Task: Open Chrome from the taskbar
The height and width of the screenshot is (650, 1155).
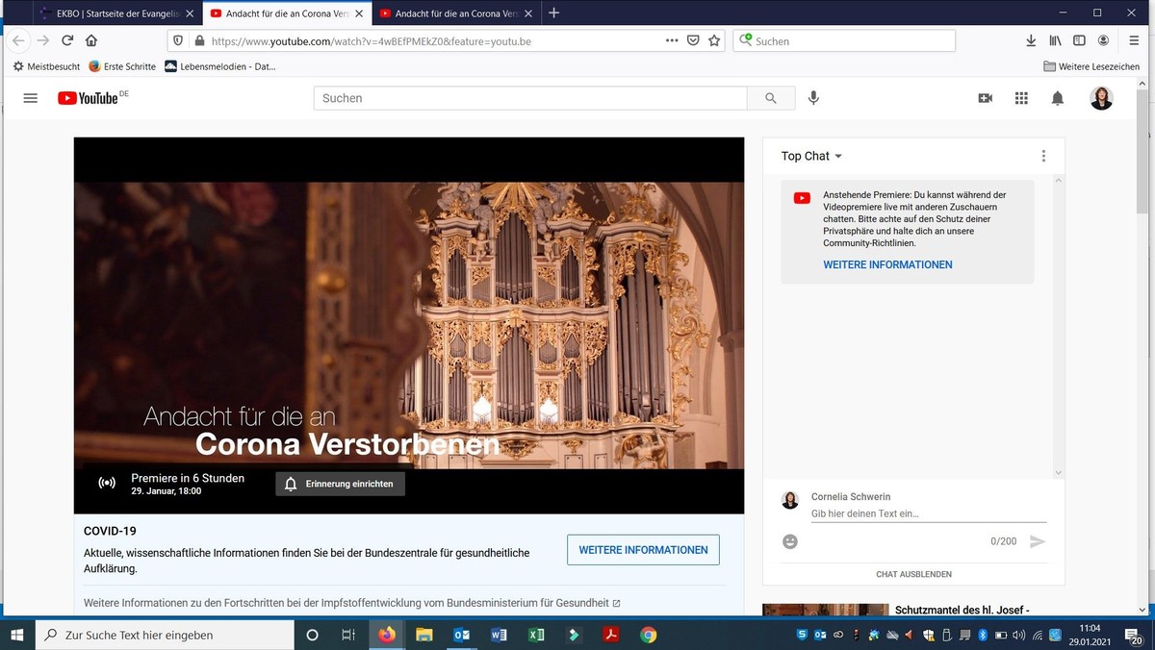Action: tap(648, 635)
